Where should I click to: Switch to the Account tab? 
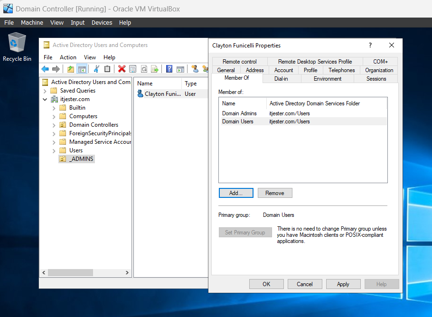coord(283,70)
